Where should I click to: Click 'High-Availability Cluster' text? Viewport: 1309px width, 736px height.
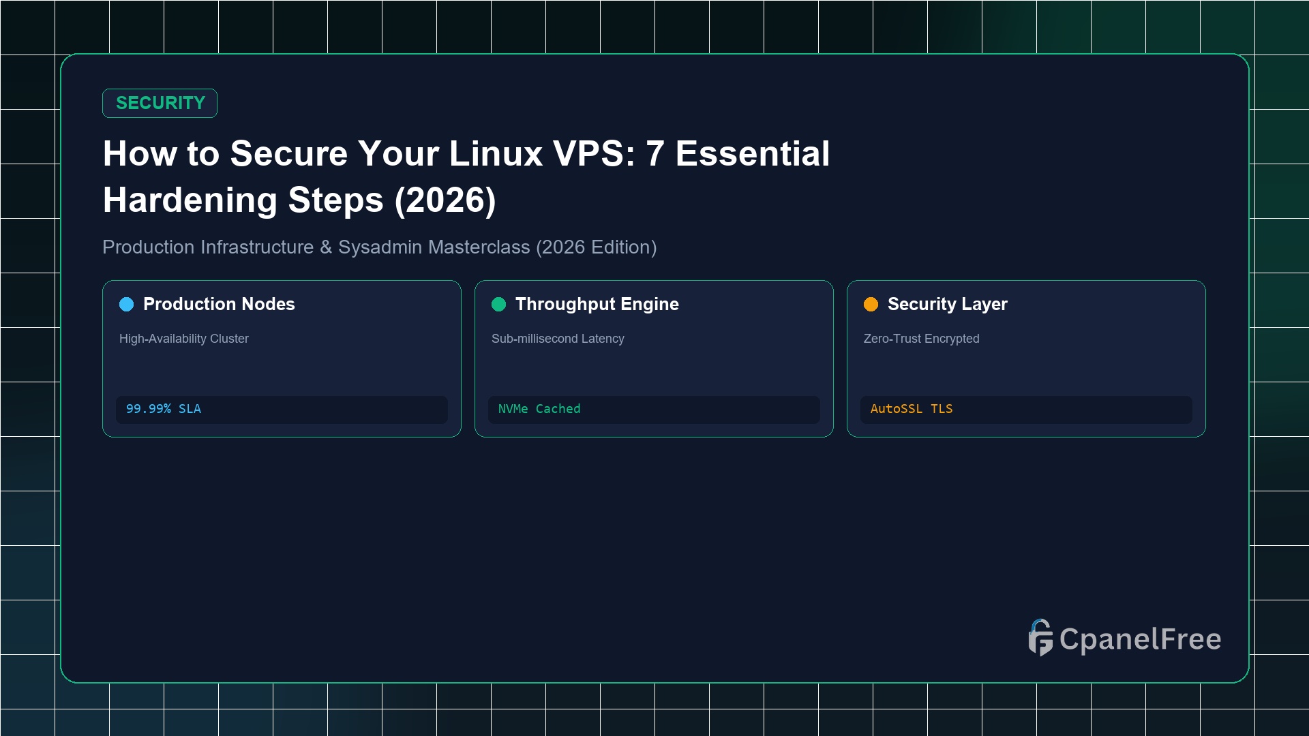184,339
